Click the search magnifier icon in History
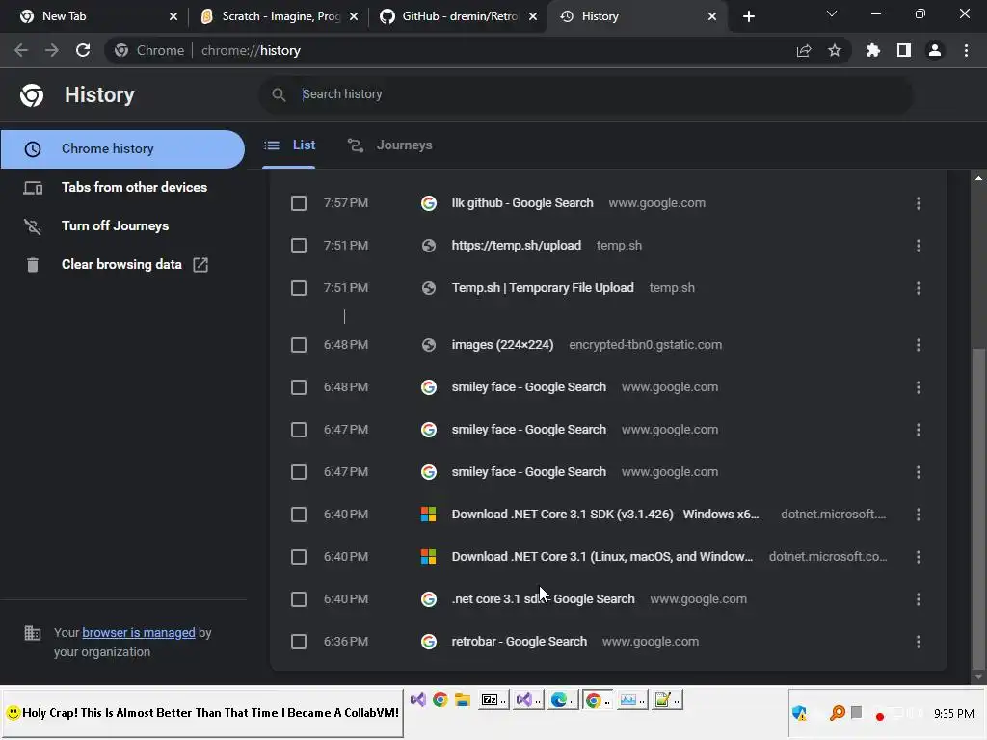 pos(279,94)
